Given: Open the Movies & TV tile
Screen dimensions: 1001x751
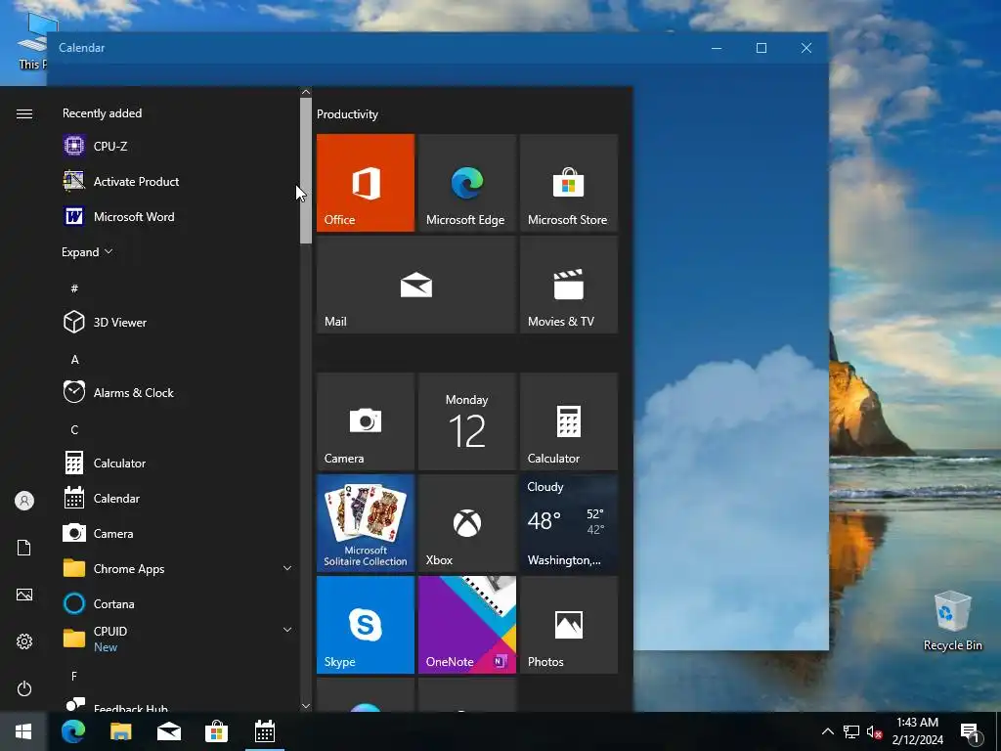Looking at the screenshot, I should 569,285.
